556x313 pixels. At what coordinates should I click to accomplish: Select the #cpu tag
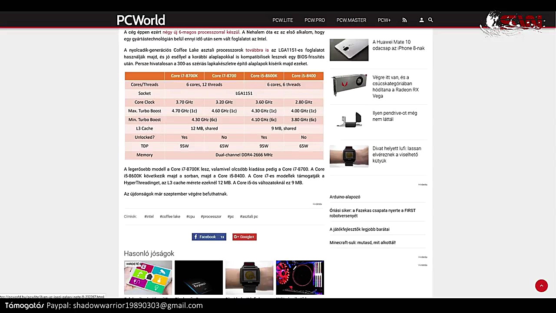click(191, 216)
